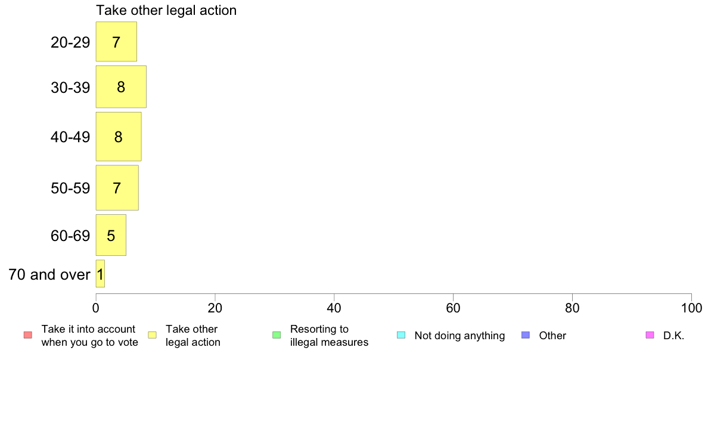Click the 'Resorting to illegal measures' legend text
This screenshot has width=708, height=438.
329,336
